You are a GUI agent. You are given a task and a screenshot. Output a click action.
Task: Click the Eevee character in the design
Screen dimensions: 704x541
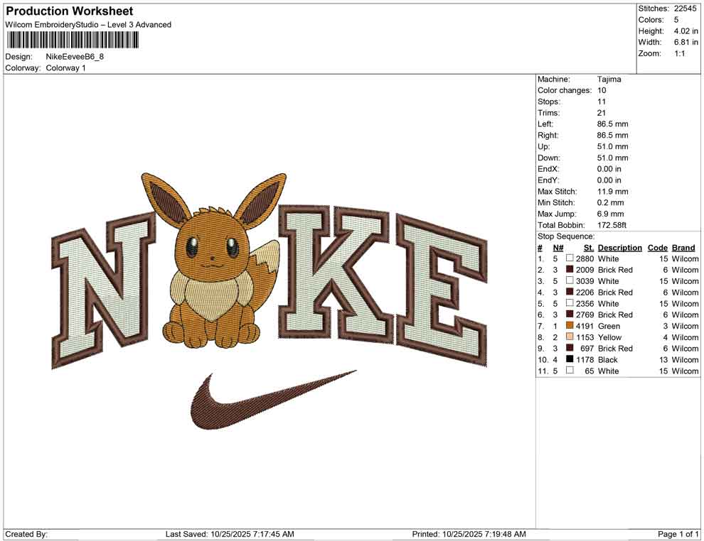pos(215,261)
